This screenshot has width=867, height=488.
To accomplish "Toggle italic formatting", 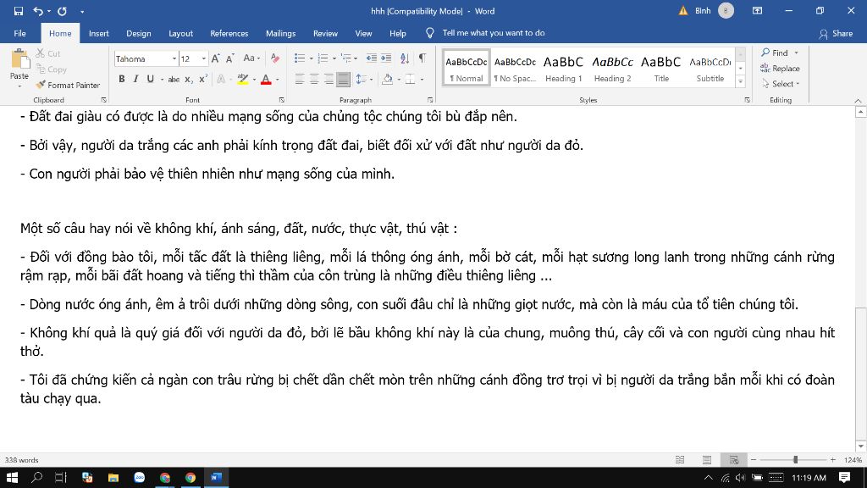I will tap(135, 80).
